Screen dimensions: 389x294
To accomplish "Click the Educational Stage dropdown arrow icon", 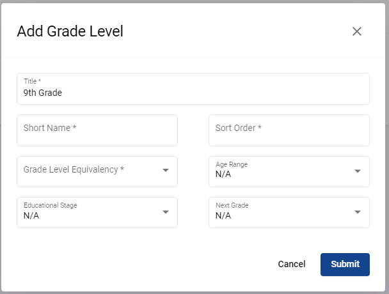I will [166, 212].
